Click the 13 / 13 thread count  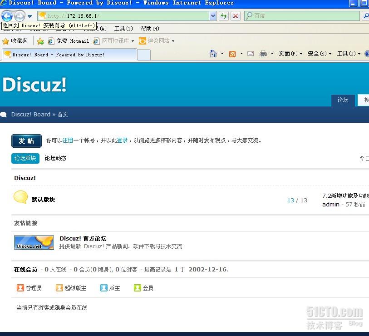click(x=297, y=201)
